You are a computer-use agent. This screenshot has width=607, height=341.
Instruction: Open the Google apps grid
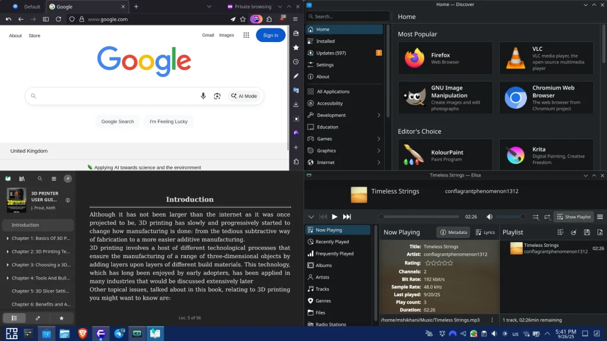pos(246,35)
